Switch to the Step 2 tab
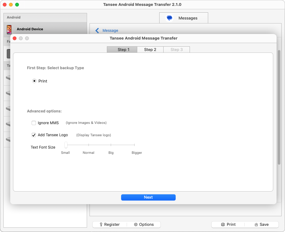 coord(150,49)
